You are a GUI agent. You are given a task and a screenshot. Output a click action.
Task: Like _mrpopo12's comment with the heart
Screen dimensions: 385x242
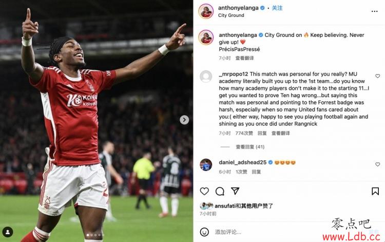378,76
